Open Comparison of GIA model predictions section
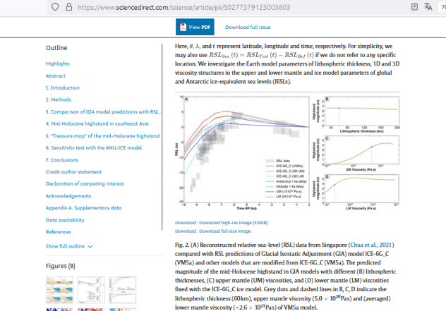This screenshot has height=311, width=446. pos(102,111)
